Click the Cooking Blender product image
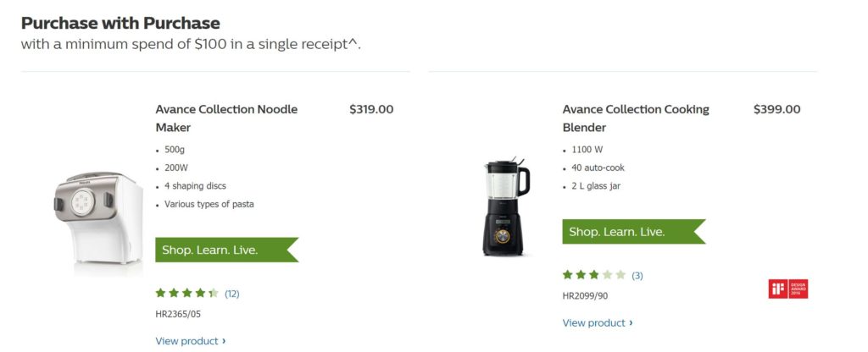The image size is (868, 352). [x=506, y=206]
